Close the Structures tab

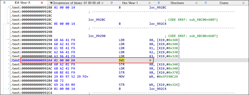coord(196,3)
